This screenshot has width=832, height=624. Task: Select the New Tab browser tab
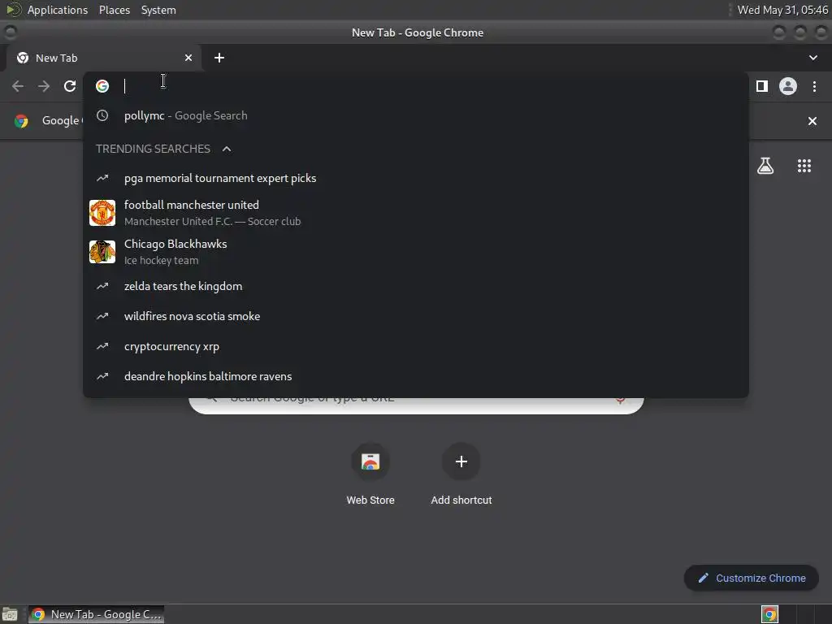point(103,58)
